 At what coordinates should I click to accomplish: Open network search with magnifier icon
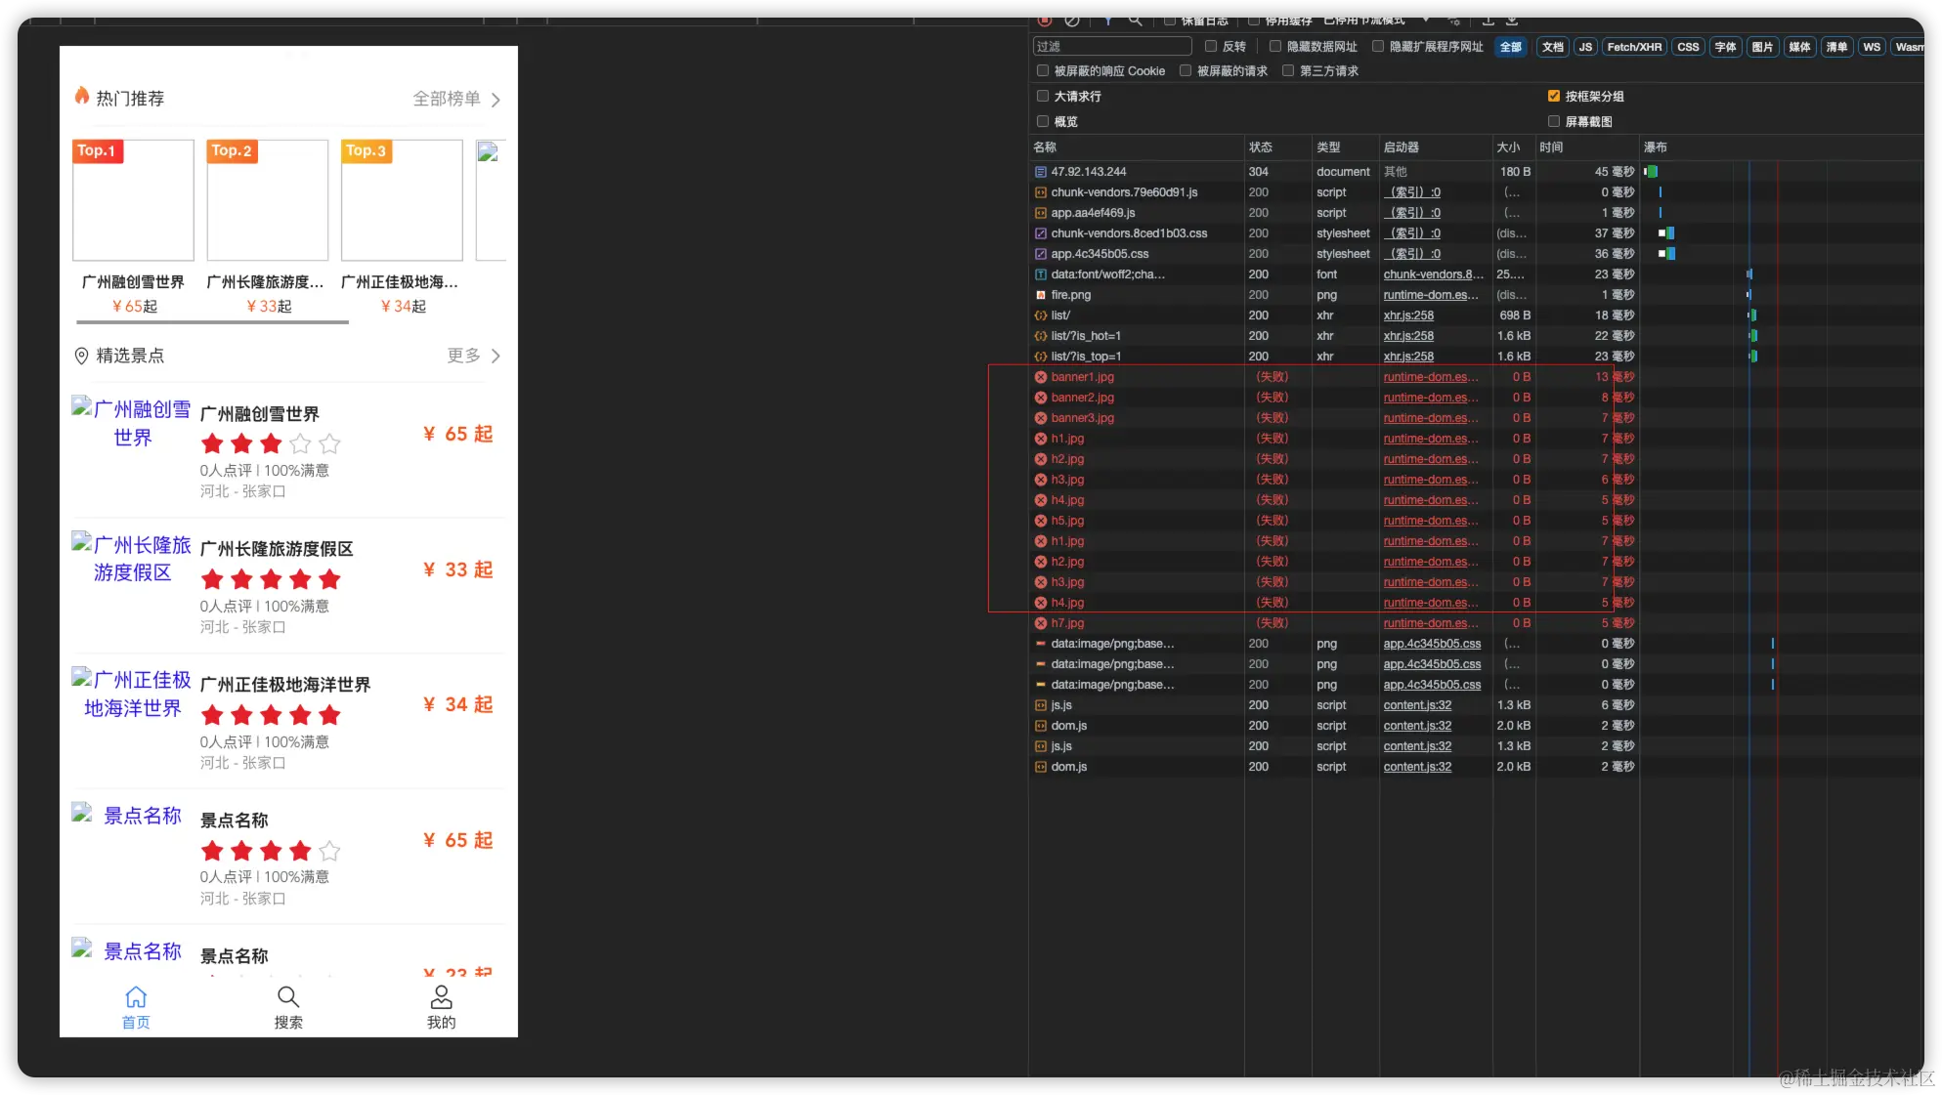1135,21
